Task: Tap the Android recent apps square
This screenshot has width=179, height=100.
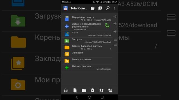Action: pos(102,97)
